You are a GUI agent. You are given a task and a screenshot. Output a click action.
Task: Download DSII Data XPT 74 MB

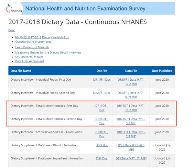coord(131,159)
